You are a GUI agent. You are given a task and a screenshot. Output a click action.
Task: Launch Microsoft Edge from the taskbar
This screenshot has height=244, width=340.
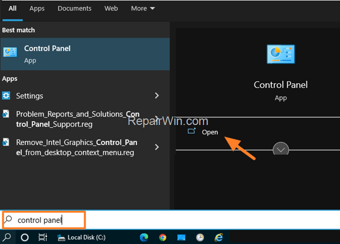[x=144, y=237]
